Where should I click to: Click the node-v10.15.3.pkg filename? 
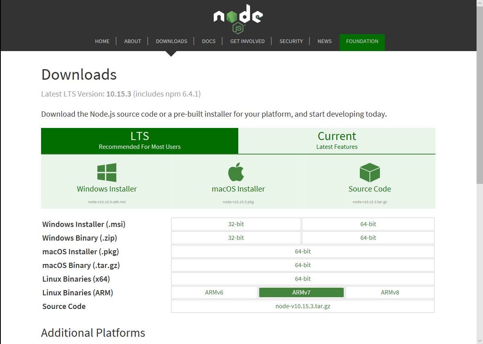pyautogui.click(x=238, y=202)
